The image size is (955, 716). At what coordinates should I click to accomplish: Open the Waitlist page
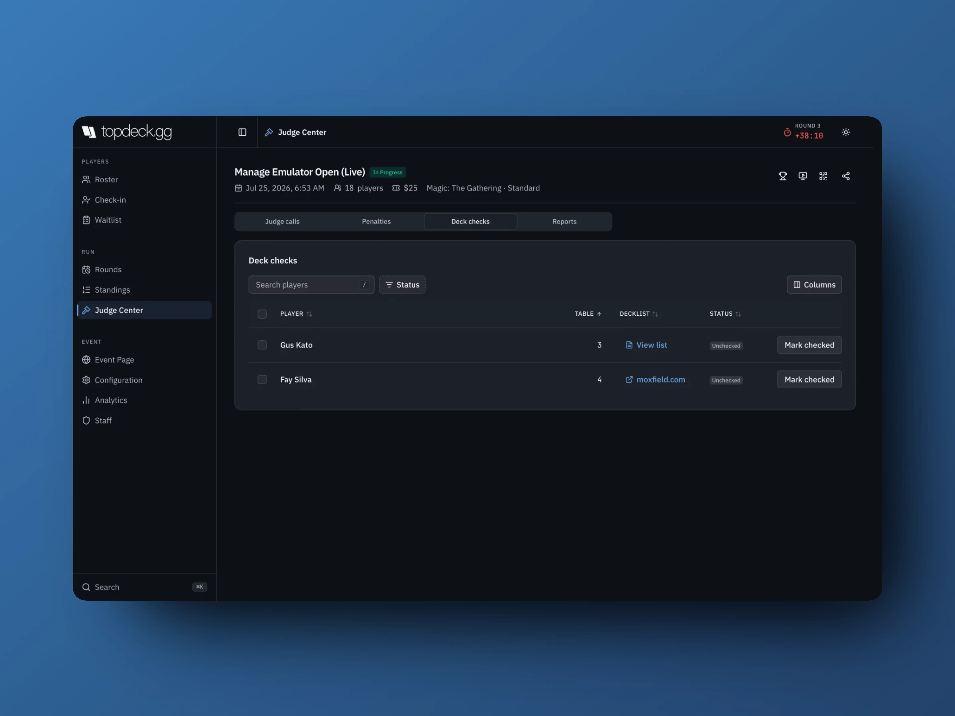[144, 220]
